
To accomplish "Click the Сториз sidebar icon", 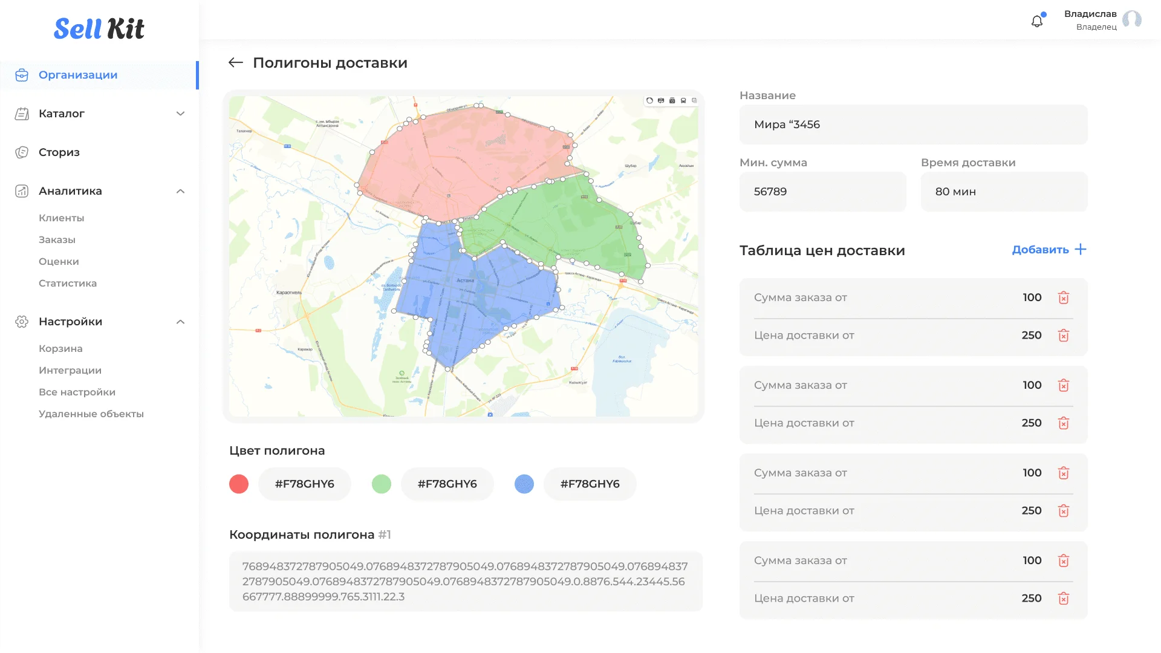I will point(22,152).
